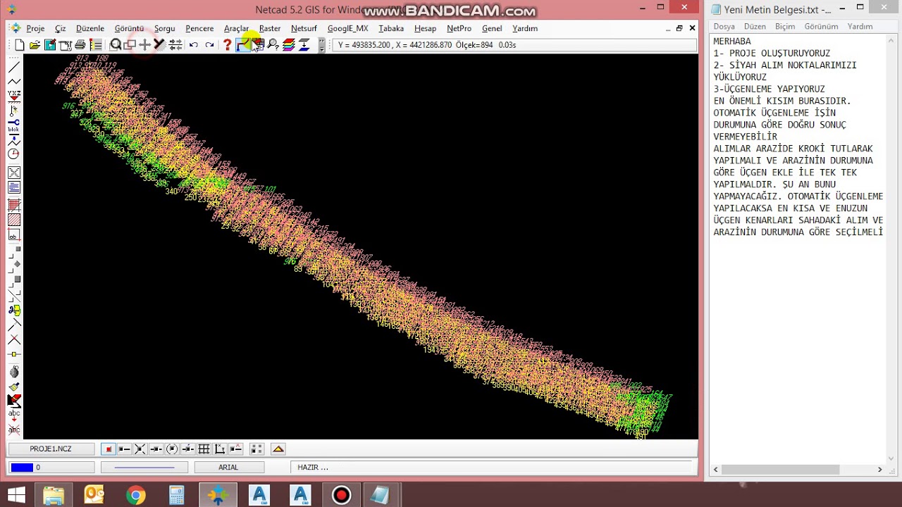Click Notepad scrollbar right arrow
Viewport: 902px width, 507px height.
pos(879,470)
